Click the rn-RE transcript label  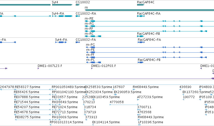tap(89, 19)
